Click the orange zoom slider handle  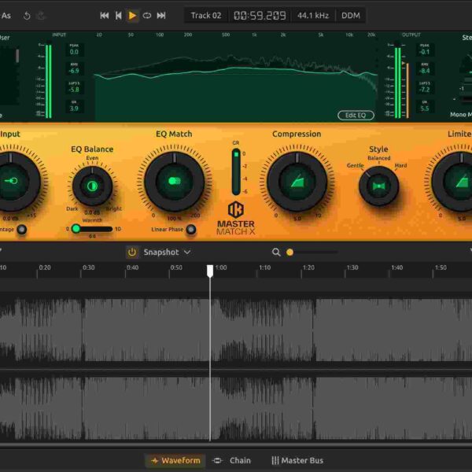click(x=289, y=253)
